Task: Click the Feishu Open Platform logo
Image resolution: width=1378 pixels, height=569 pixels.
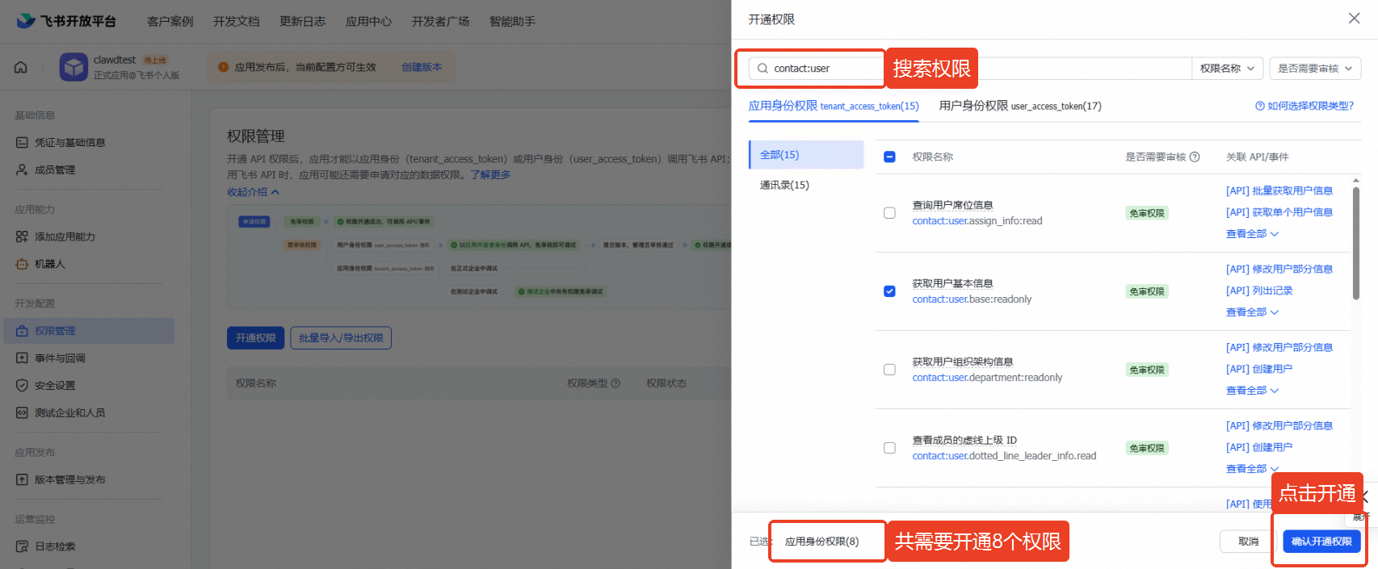Action: point(66,21)
